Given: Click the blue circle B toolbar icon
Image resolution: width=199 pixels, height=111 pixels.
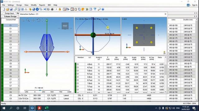Looking at the screenshot, I should coord(37,9).
